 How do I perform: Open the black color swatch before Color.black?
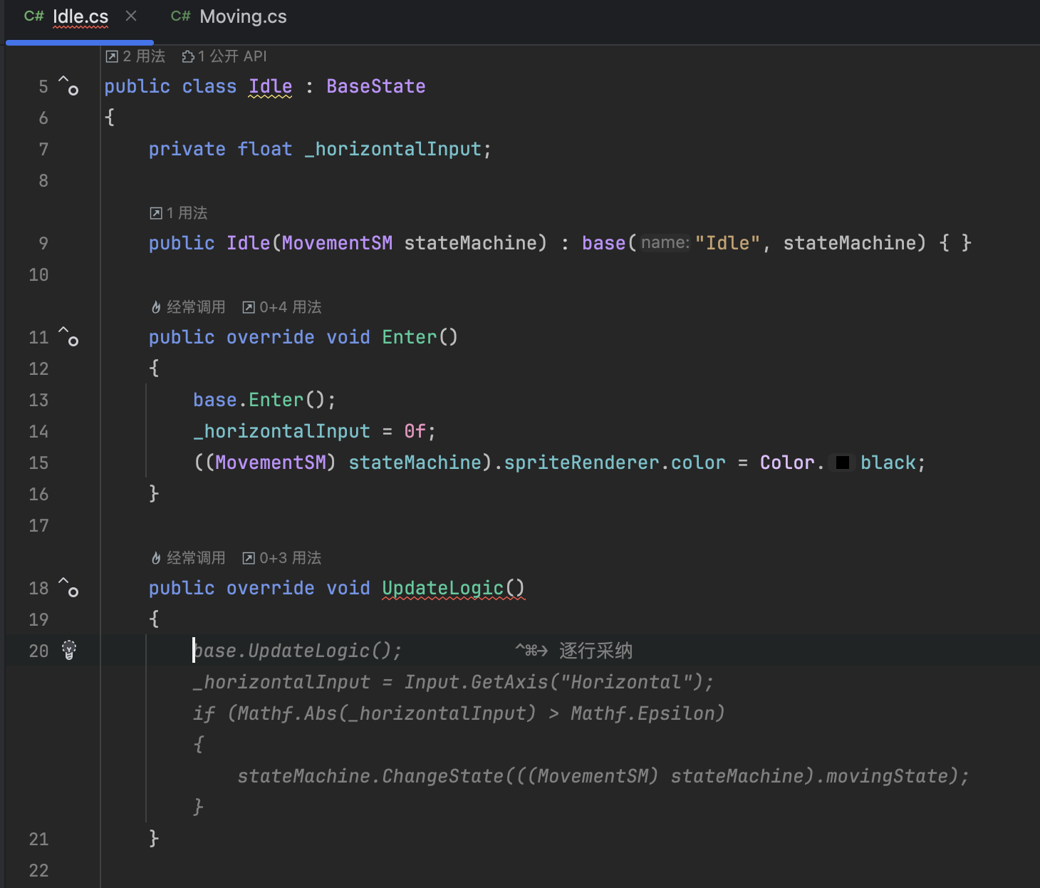(842, 463)
